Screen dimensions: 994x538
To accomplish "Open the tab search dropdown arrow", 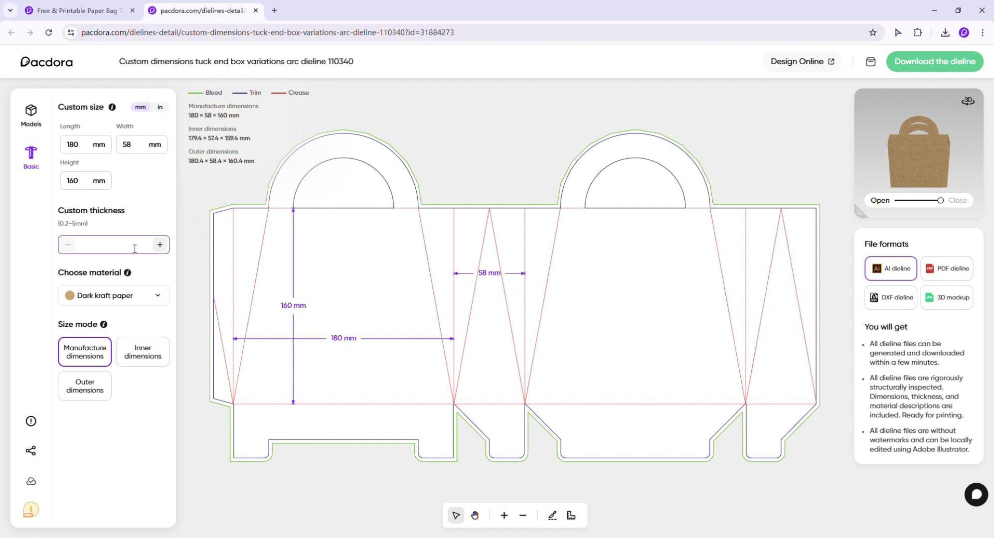I will coord(10,10).
